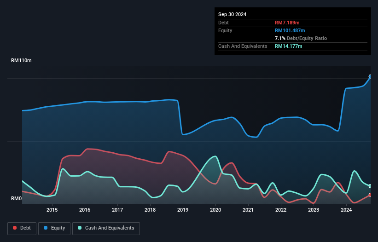The image size is (378, 242).
Task: Click the blue Equity legend dot
Action: coord(46,228)
